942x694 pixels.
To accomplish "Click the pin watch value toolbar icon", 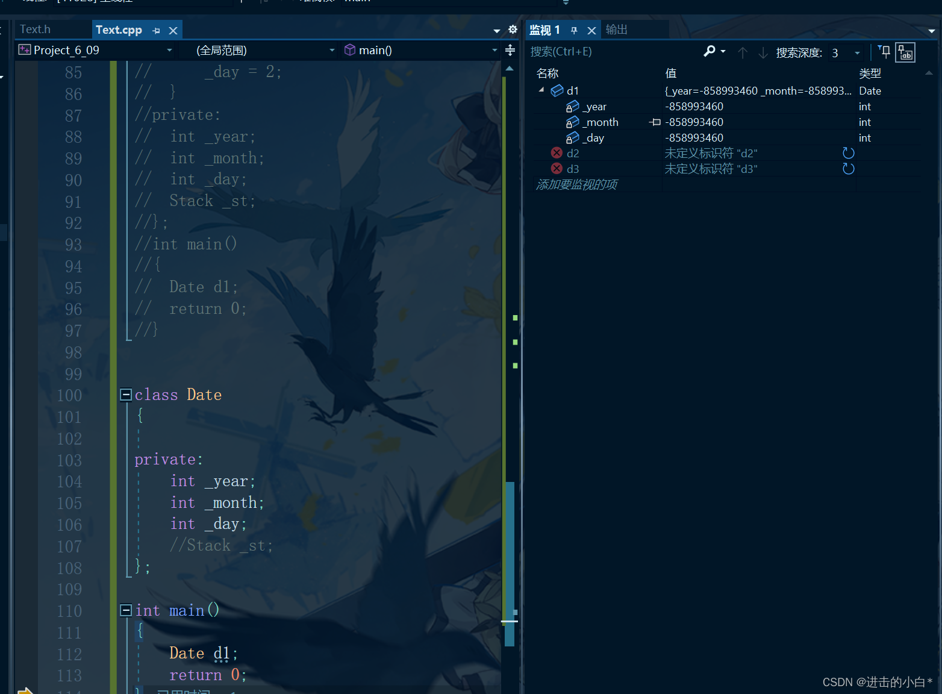I will (x=884, y=52).
